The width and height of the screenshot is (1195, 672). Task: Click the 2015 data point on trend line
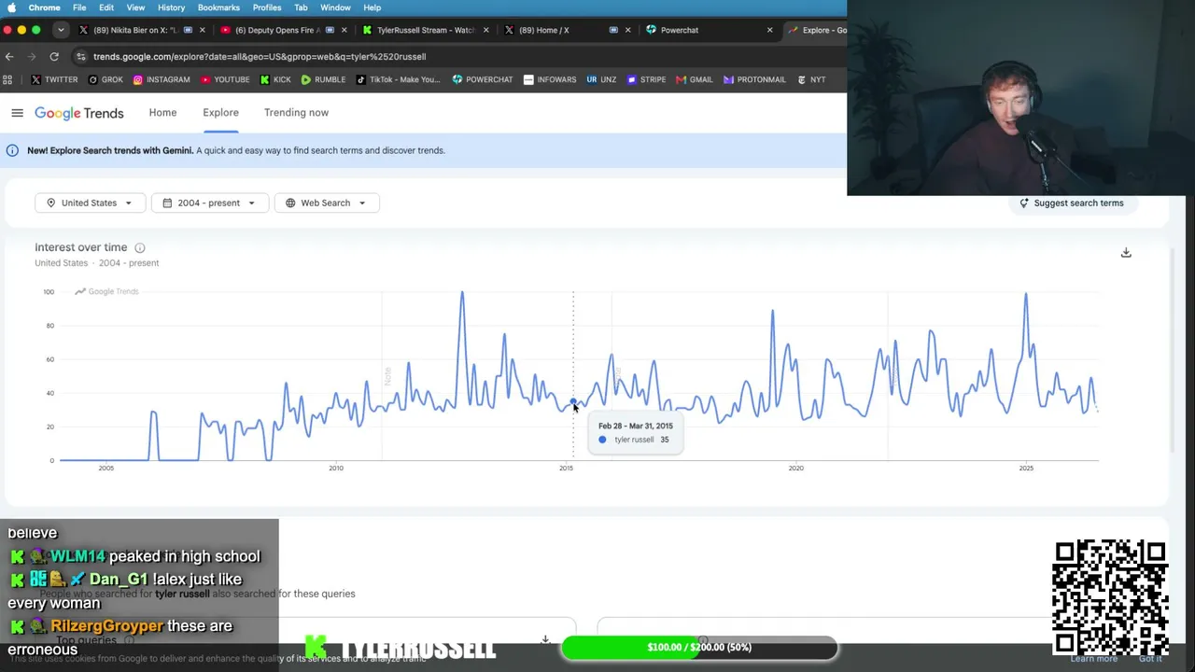[x=573, y=401]
